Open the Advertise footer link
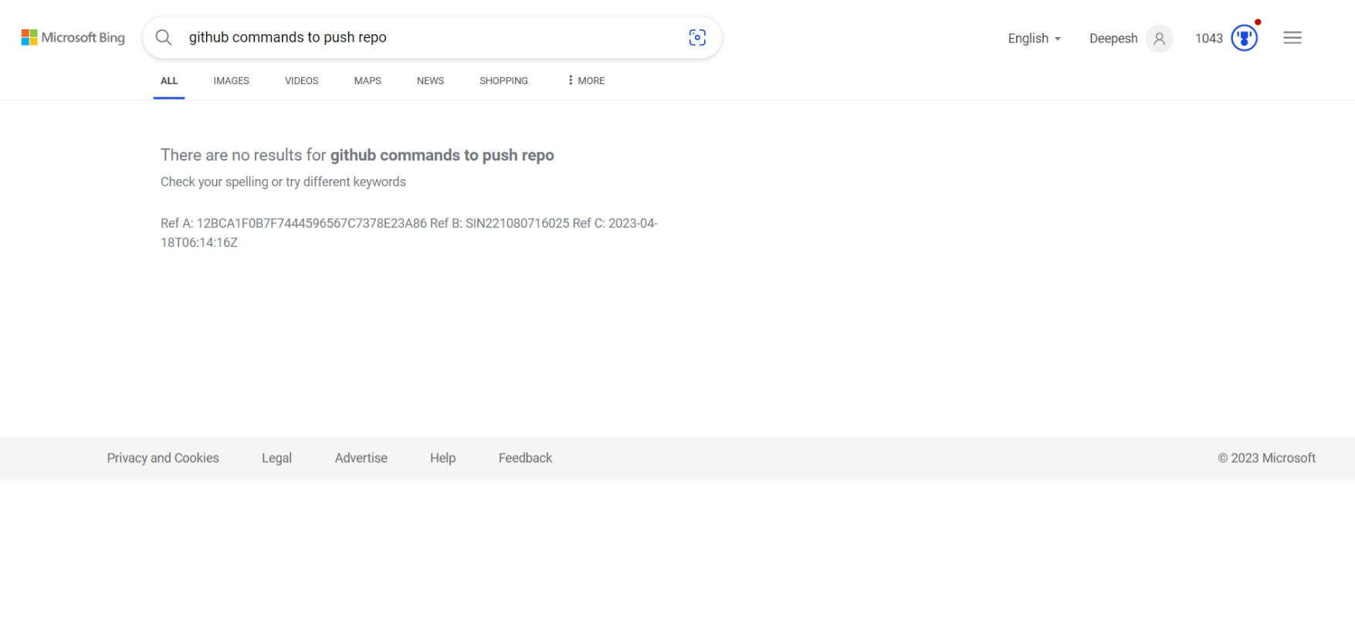The width and height of the screenshot is (1355, 636). click(x=361, y=458)
